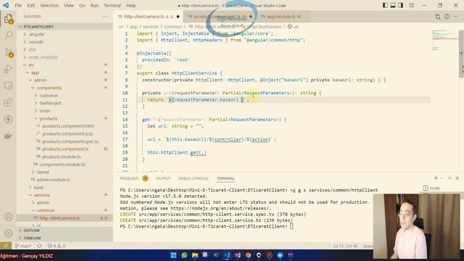The width and height of the screenshot is (464, 261).
Task: Click the main branch status bar item
Action: (23, 246)
